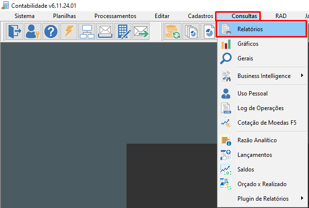This screenshot has height=208, width=309.
Task: Open help via the question mark icon
Action: pyautogui.click(x=51, y=31)
